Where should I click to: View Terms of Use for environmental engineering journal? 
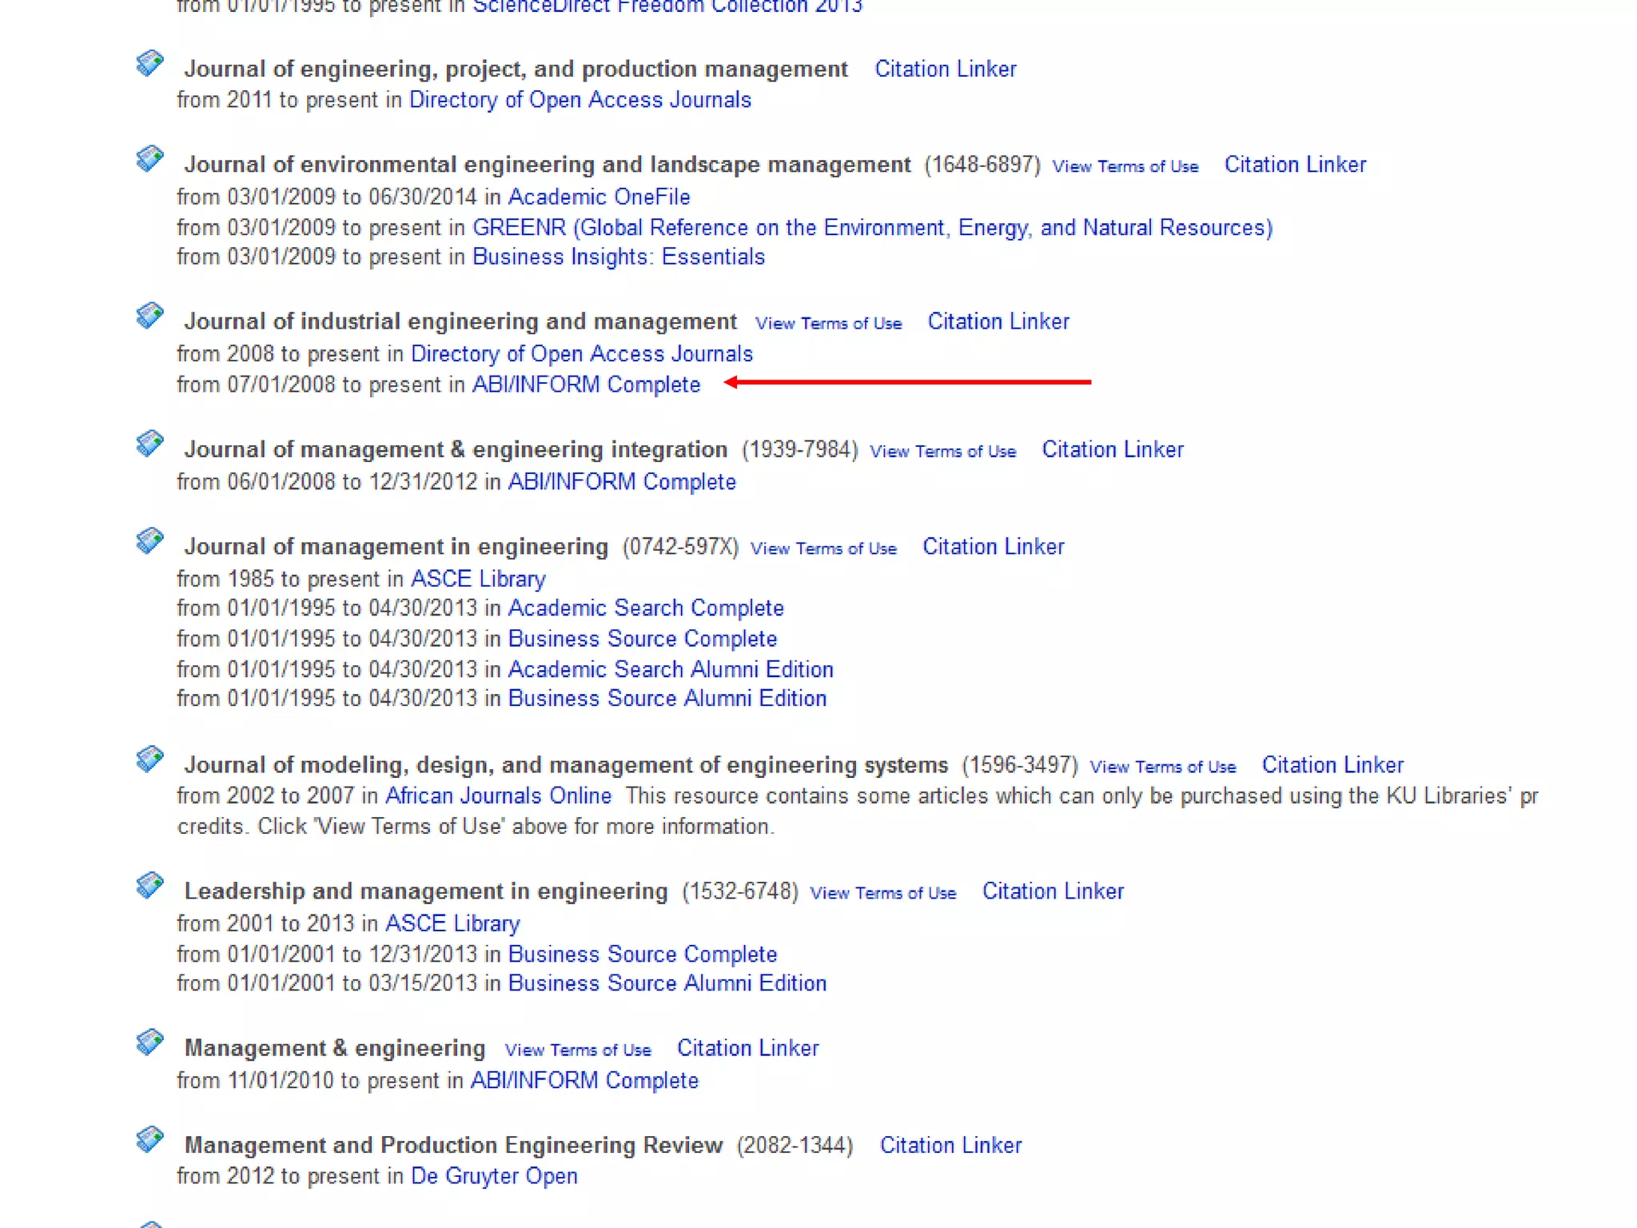[1125, 166]
